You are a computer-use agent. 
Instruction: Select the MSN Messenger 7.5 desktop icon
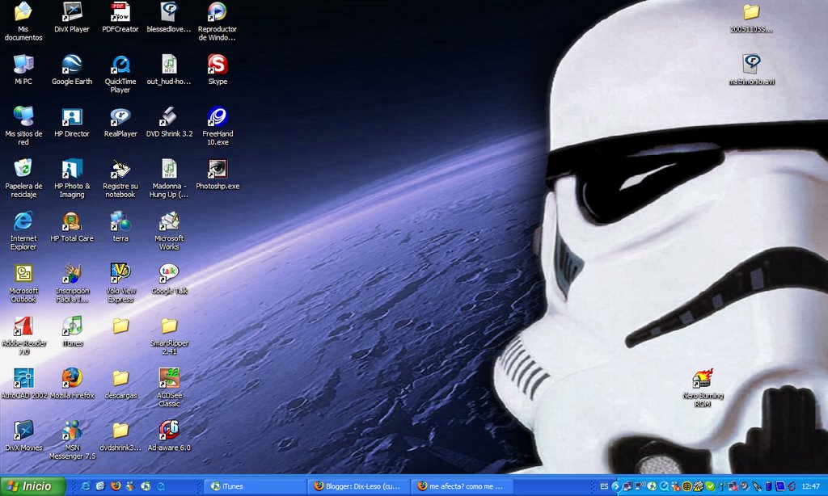pos(72,431)
